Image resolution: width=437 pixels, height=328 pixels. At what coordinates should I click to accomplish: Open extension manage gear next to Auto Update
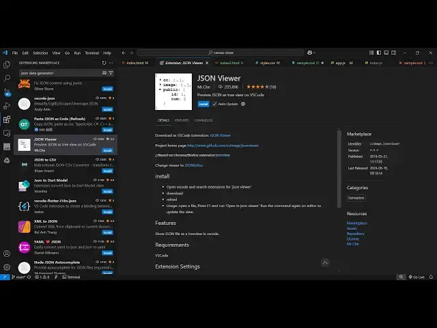pyautogui.click(x=243, y=104)
